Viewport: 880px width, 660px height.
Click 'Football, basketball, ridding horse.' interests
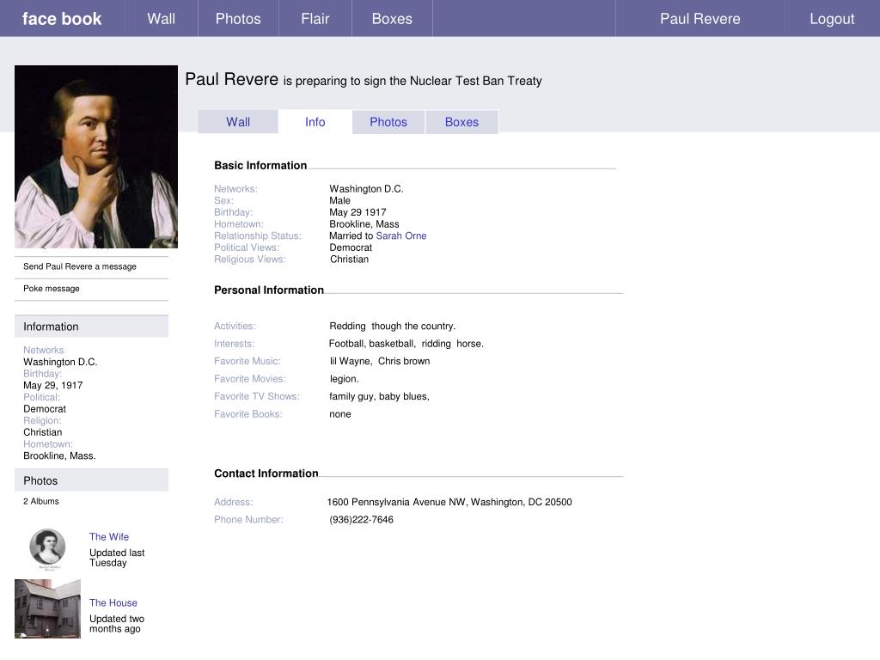pyautogui.click(x=406, y=344)
